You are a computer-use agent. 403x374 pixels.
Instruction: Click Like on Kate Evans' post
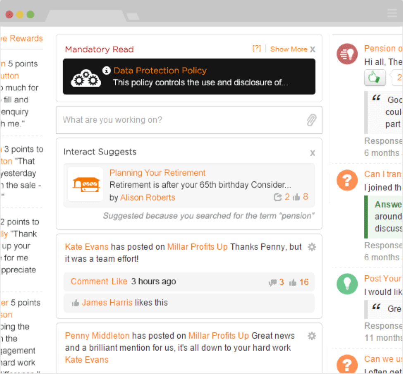(119, 281)
